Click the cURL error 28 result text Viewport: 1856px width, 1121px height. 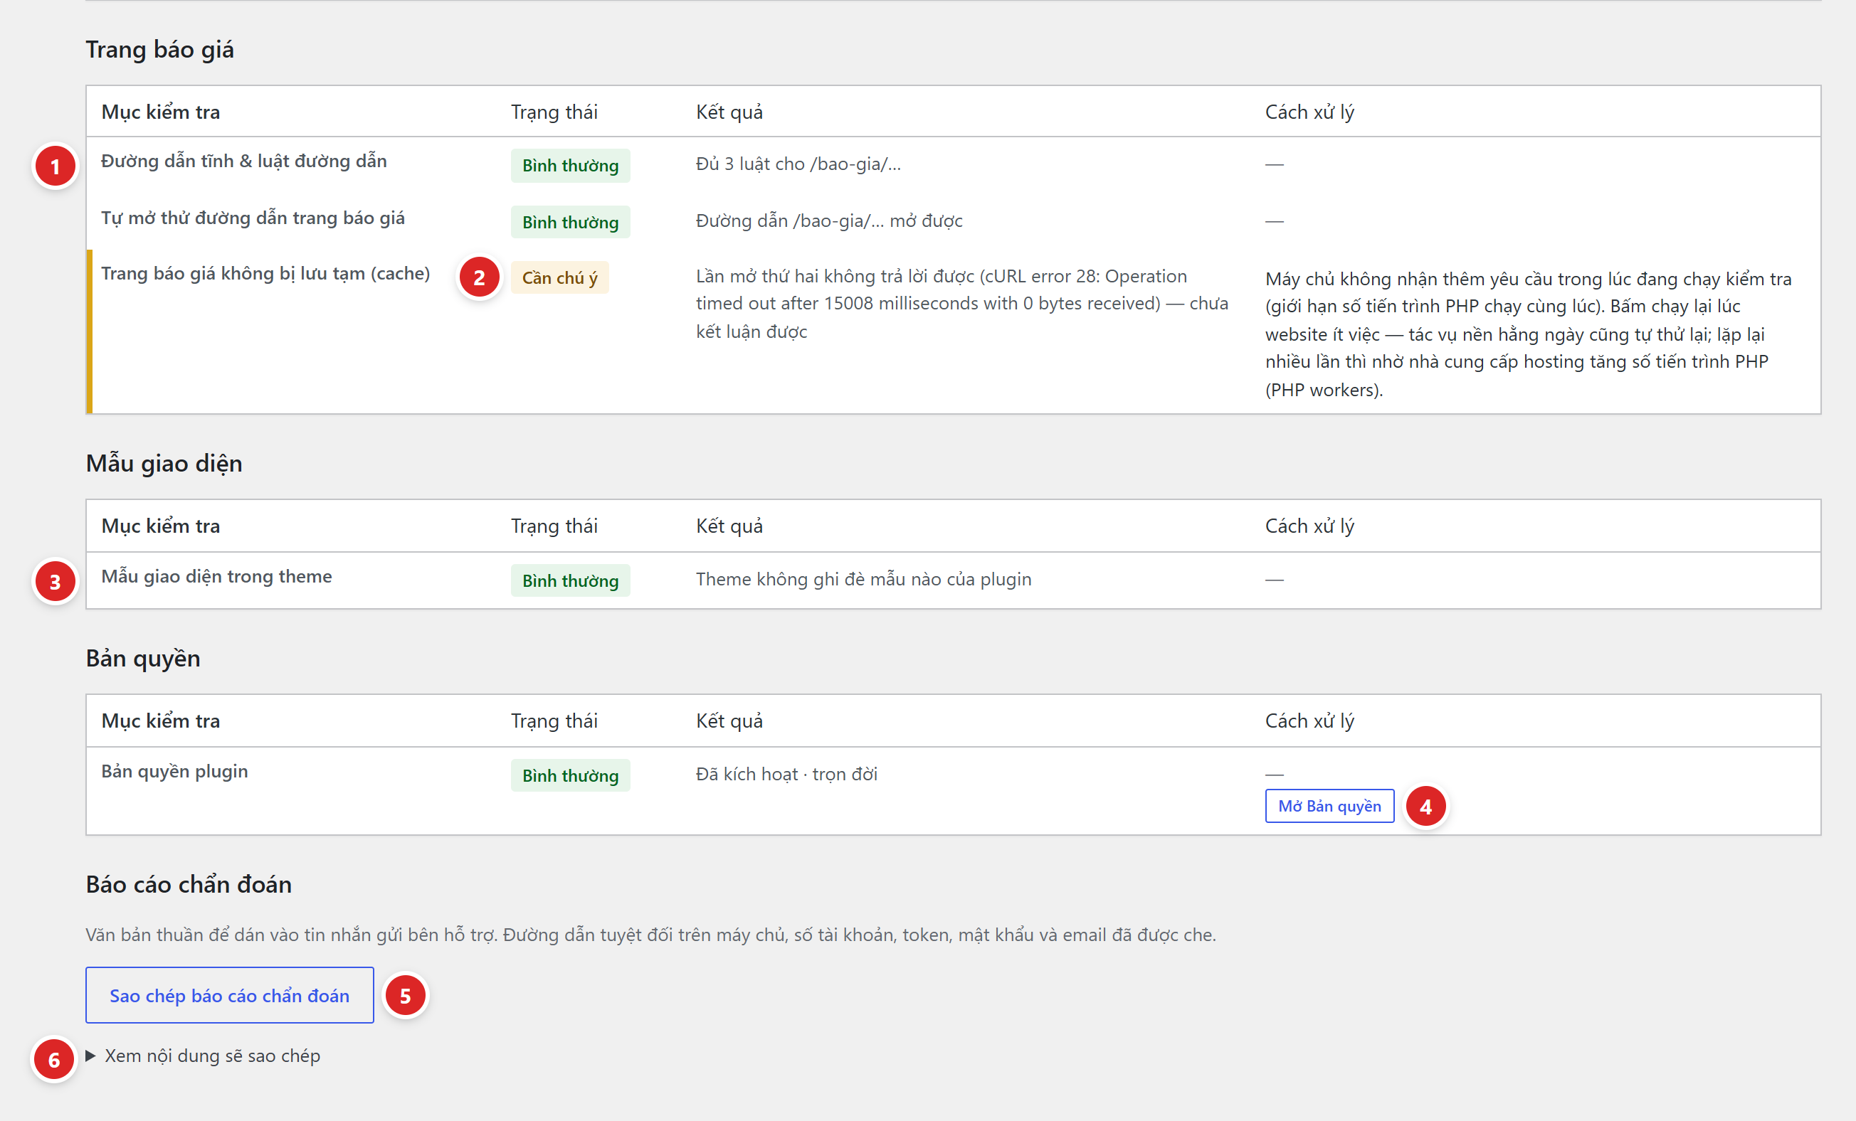pyautogui.click(x=962, y=304)
